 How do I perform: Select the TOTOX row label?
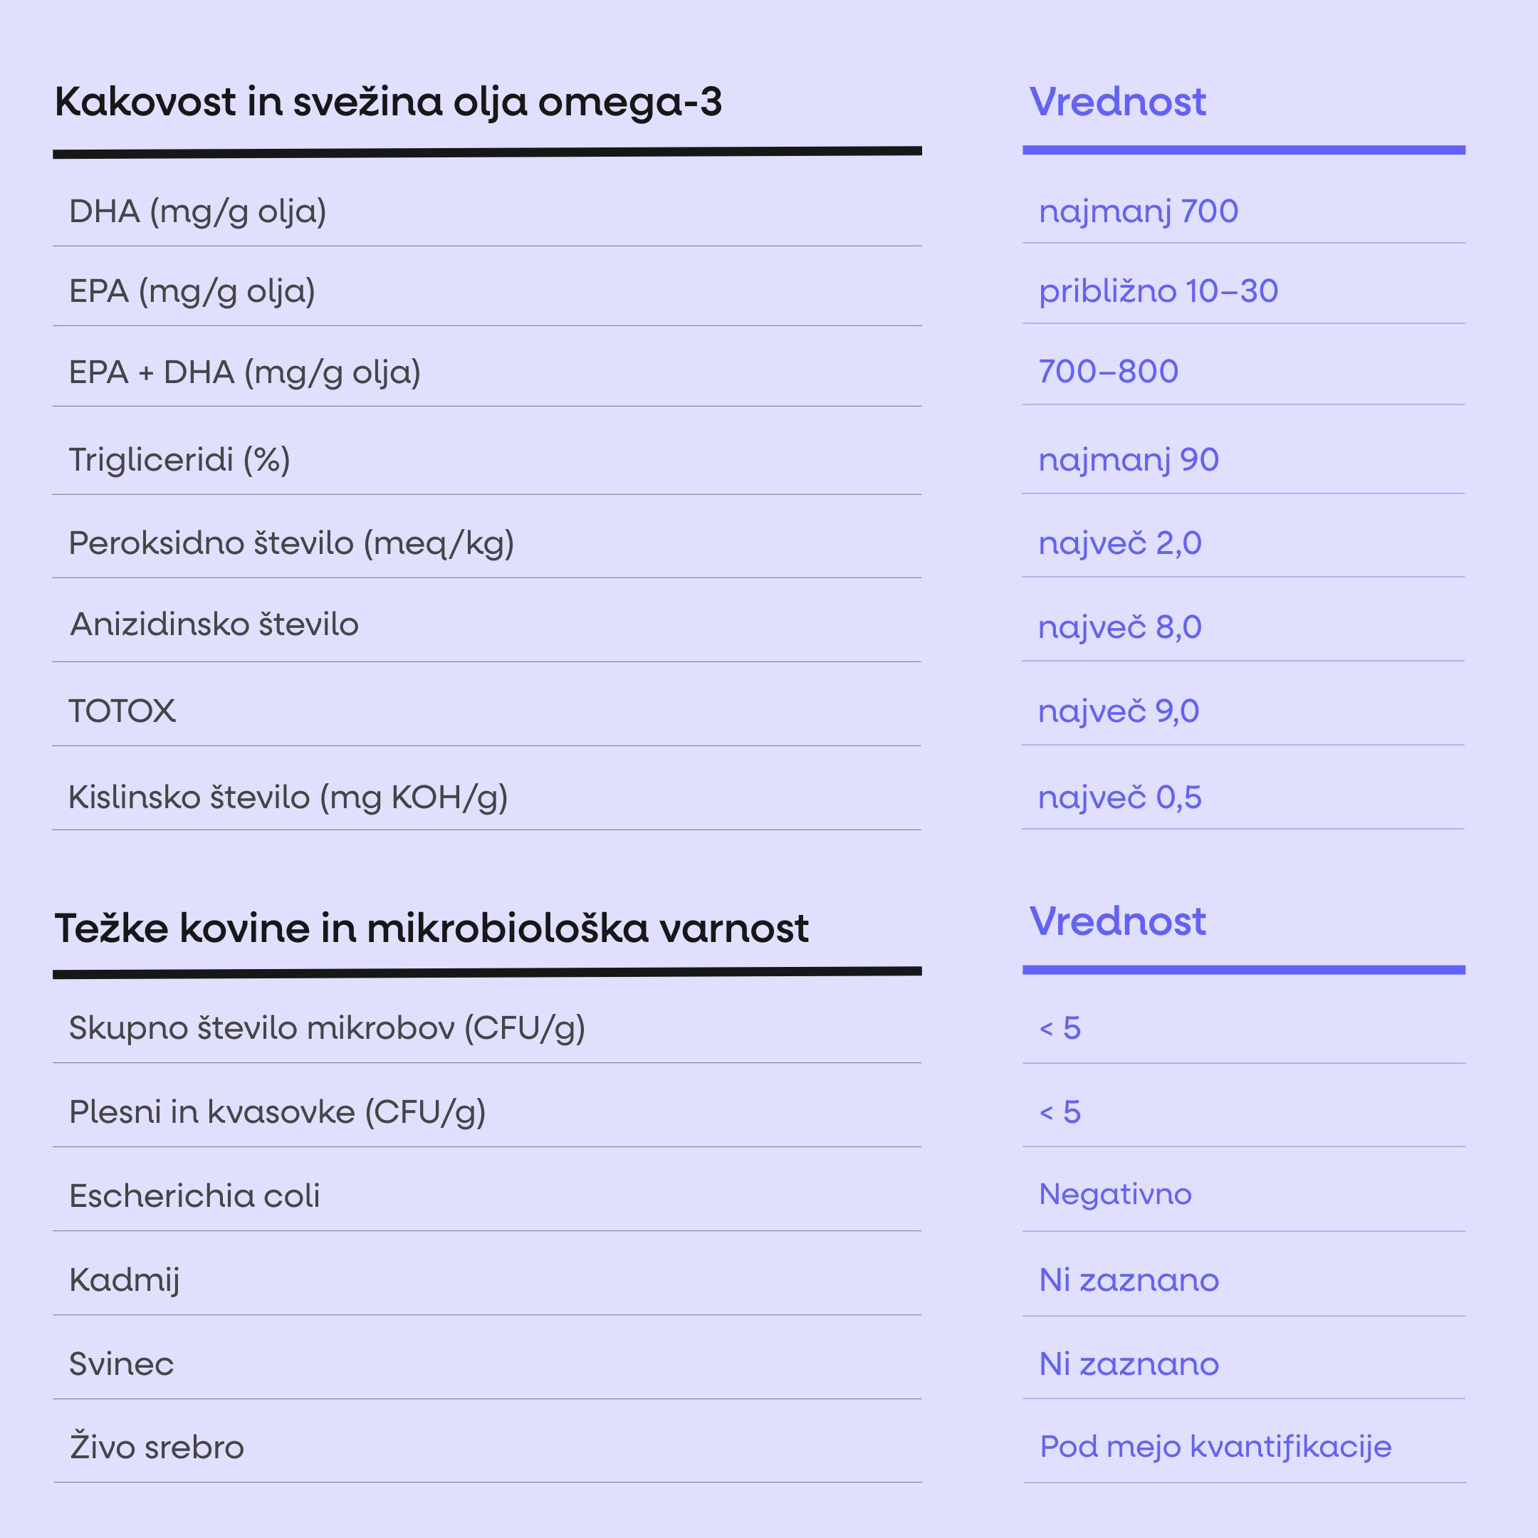coord(122,711)
